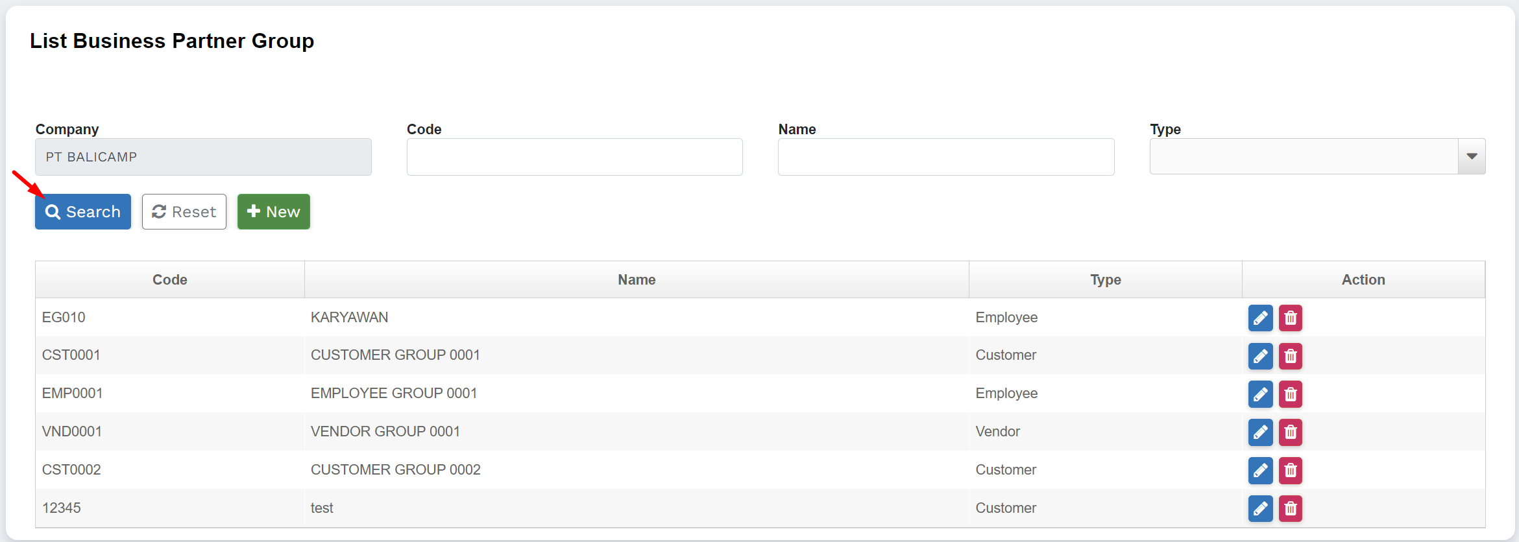Edit the VND0001 vendor group

(x=1260, y=432)
